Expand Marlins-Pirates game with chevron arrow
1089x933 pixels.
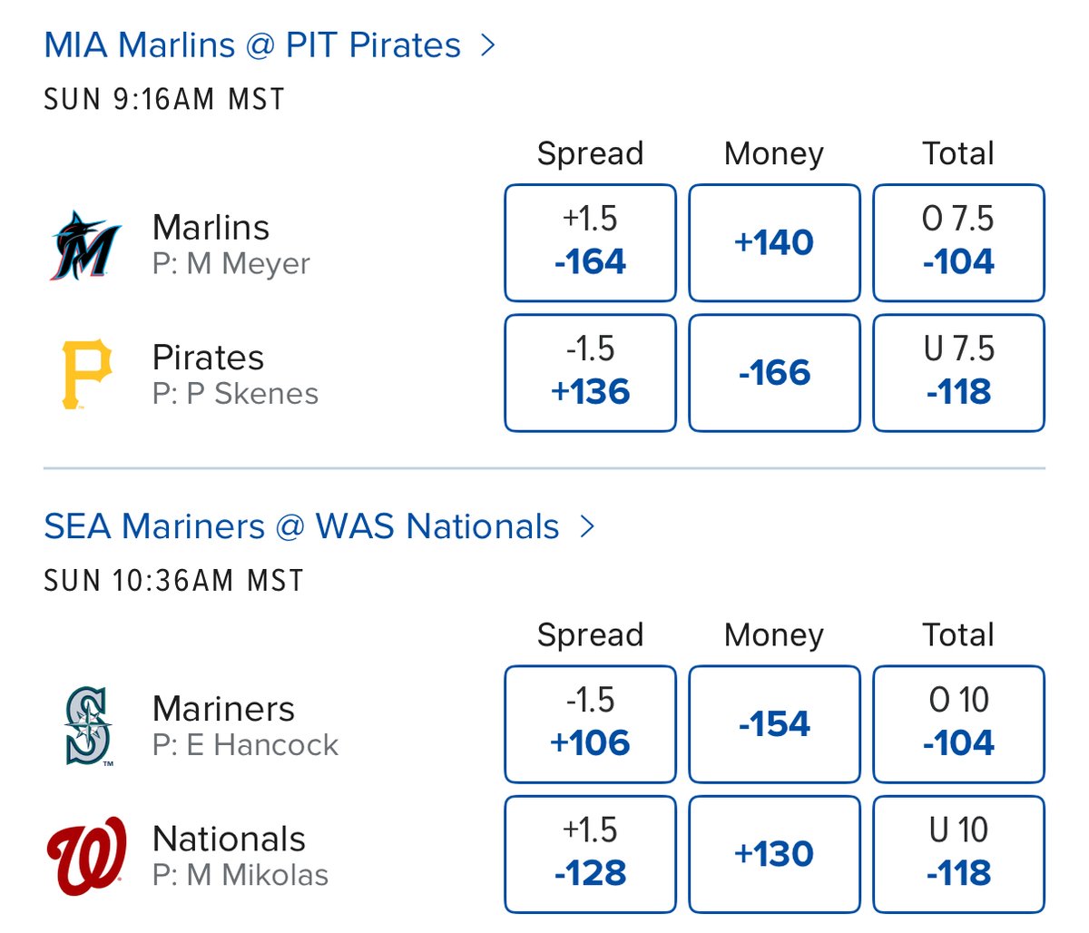(488, 44)
